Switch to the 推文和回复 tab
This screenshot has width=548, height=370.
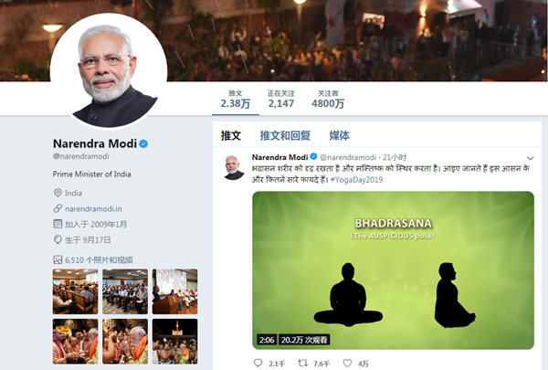pos(285,135)
